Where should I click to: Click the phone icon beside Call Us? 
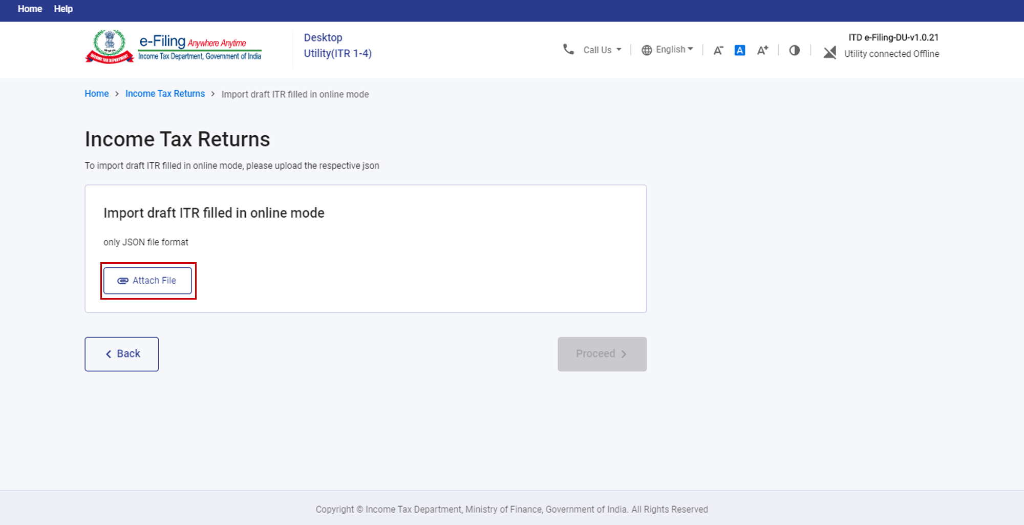[x=568, y=49]
